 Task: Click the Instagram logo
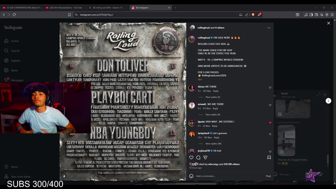pyautogui.click(x=13, y=28)
